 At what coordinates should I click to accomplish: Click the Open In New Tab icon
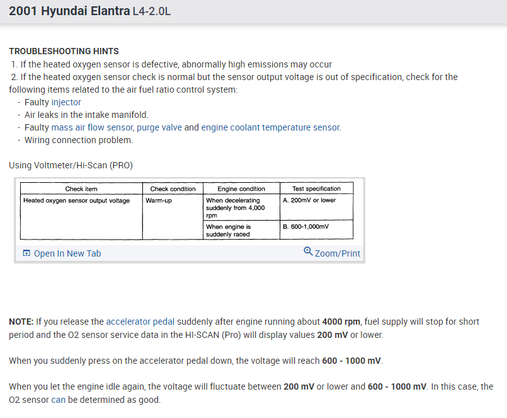pos(26,253)
